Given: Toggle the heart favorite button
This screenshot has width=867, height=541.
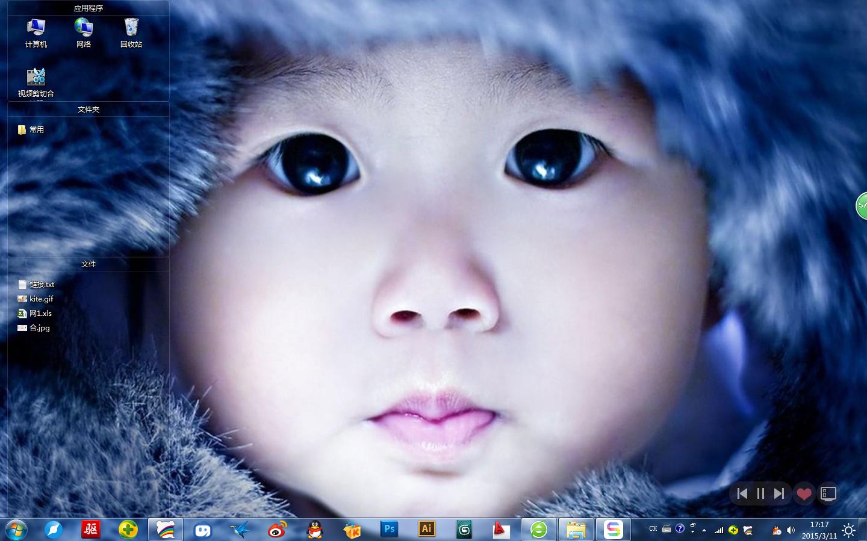Looking at the screenshot, I should tap(804, 494).
